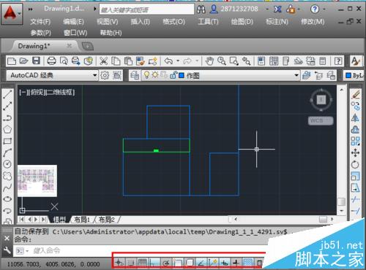Activate the Pan hand tool
The image size is (366, 270).
[209, 61]
